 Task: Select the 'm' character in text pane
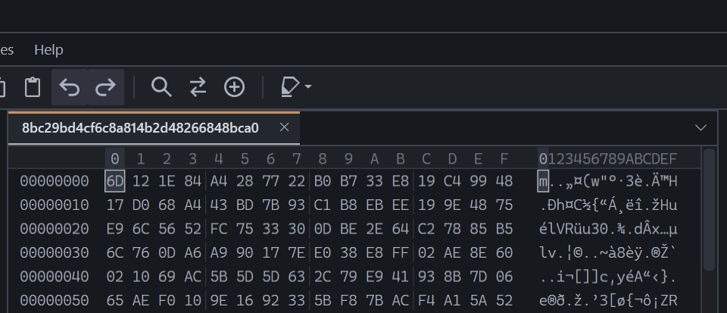[x=543, y=181]
